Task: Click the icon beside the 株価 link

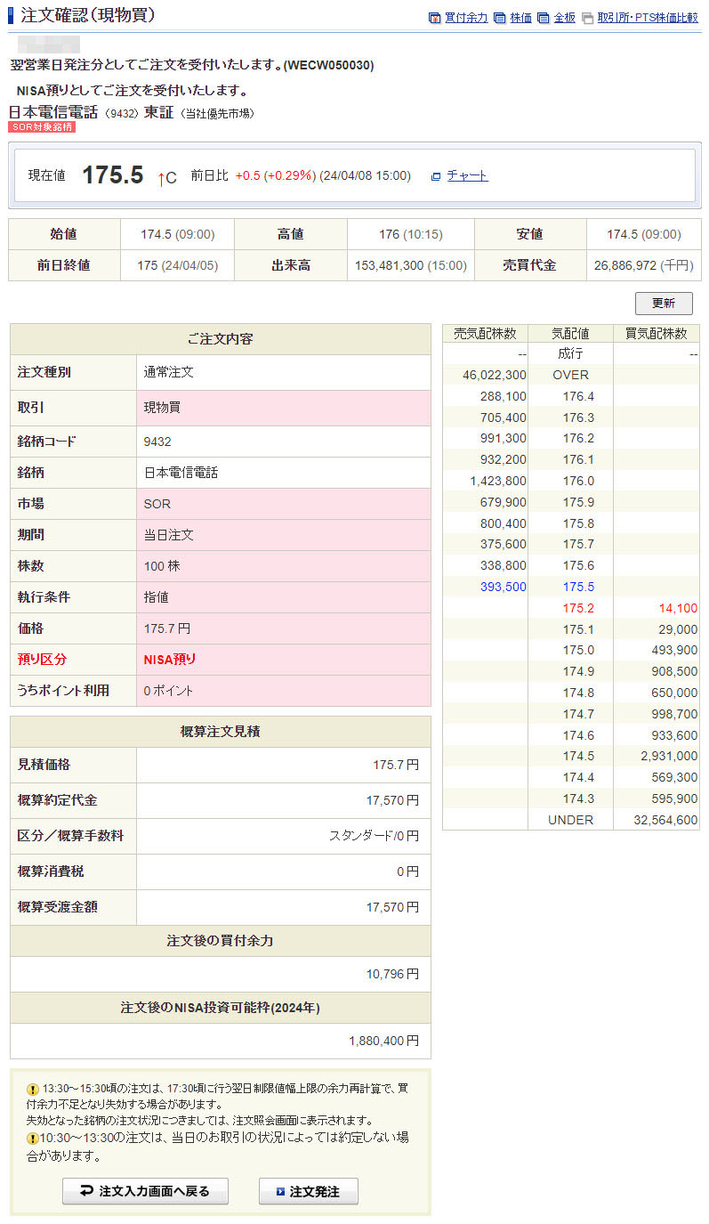Action: (x=500, y=18)
